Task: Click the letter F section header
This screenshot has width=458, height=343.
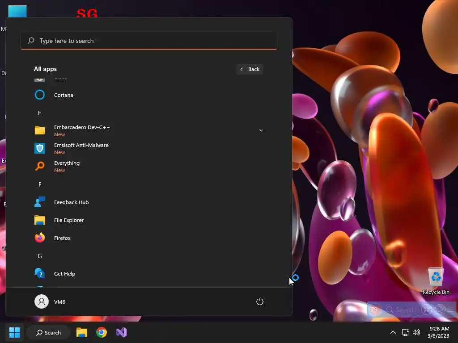Action: tap(40, 184)
